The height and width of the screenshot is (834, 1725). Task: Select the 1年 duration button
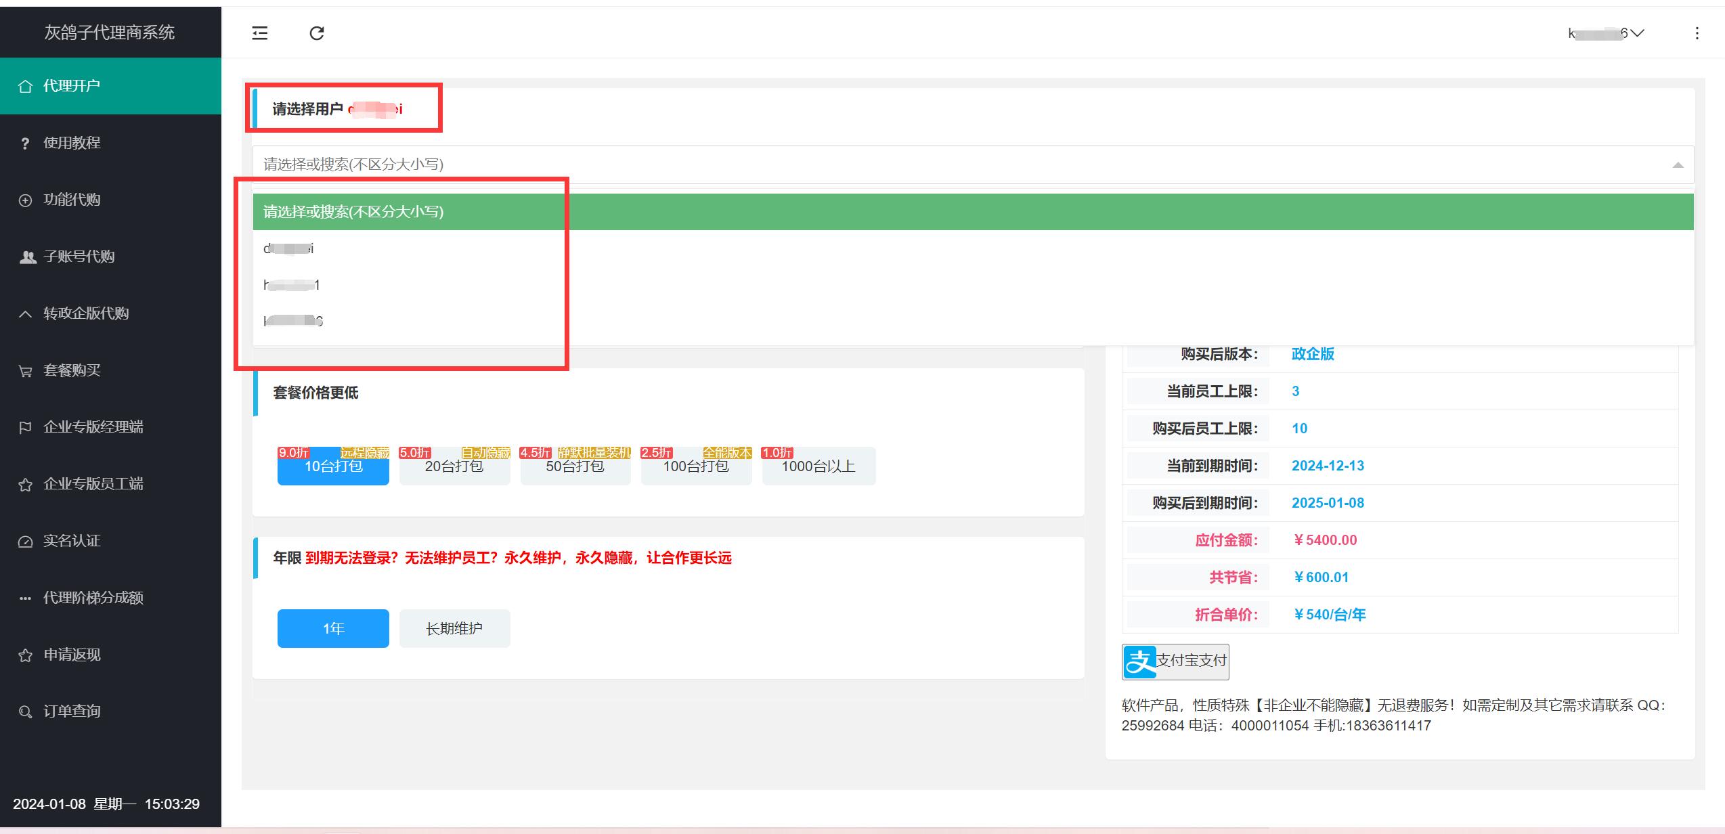pos(333,628)
